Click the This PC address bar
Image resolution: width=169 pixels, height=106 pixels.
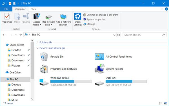point(70,35)
